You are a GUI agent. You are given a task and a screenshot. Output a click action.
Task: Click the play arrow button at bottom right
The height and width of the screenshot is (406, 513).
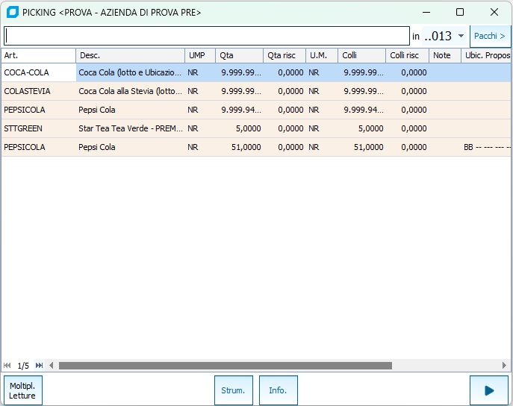pyautogui.click(x=489, y=390)
